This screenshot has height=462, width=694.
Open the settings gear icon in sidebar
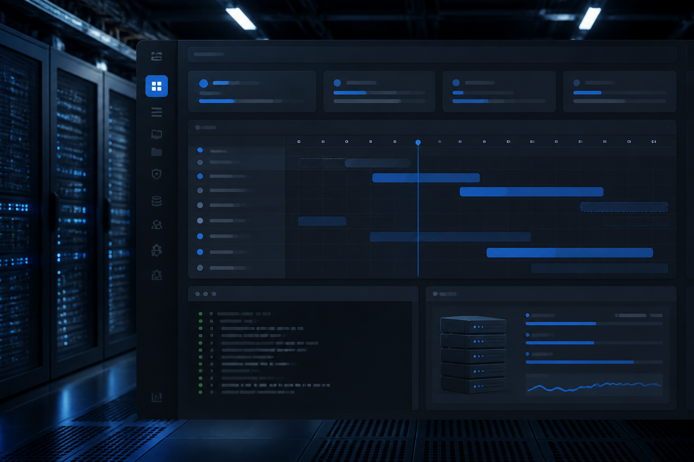156,250
